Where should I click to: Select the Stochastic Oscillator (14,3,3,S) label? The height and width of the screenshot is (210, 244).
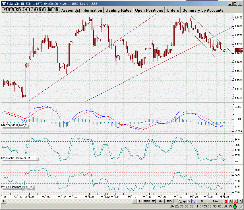(19, 158)
